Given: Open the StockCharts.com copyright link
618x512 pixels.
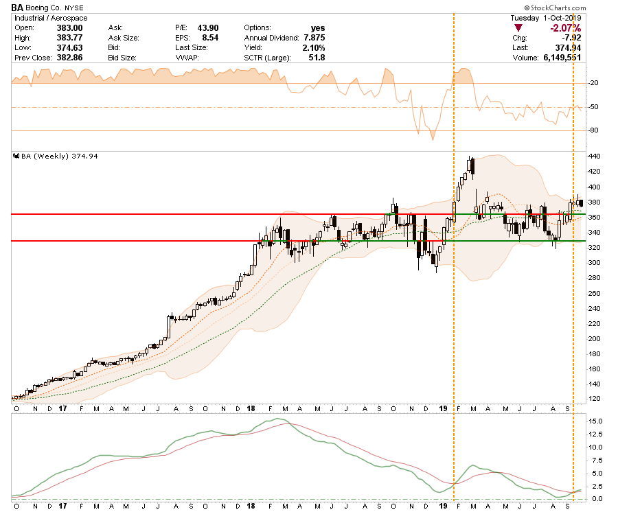Looking at the screenshot, I should (x=555, y=8).
